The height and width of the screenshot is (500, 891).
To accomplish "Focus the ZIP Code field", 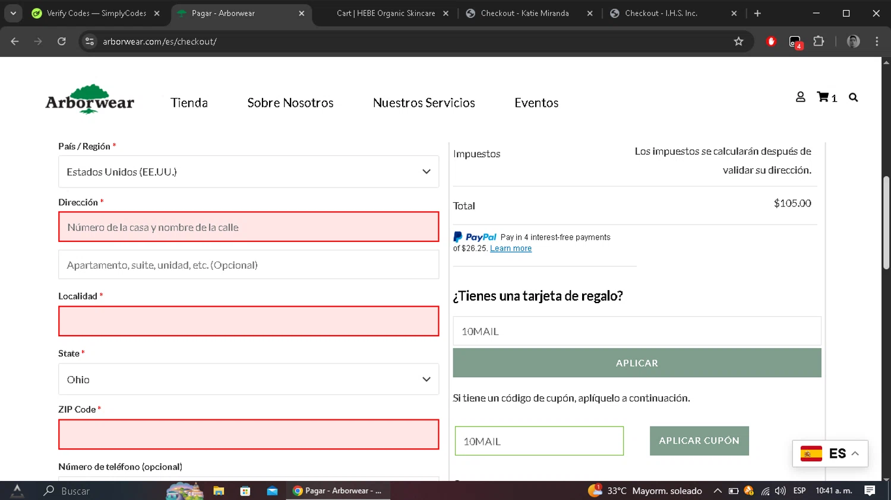I will (248, 434).
